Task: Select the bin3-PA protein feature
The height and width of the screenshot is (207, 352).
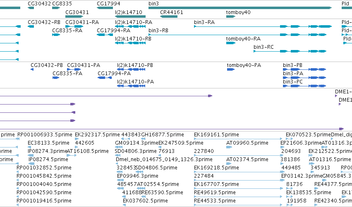Action: pos(304,78)
